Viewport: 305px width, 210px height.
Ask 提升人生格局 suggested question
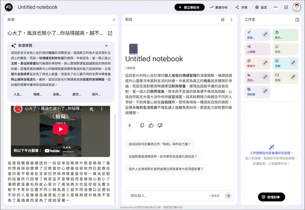coord(166,169)
